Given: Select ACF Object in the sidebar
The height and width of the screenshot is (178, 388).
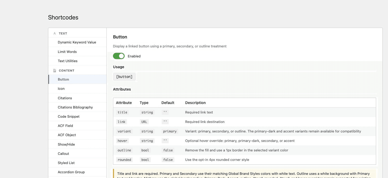Looking at the screenshot, I should coord(77,135).
